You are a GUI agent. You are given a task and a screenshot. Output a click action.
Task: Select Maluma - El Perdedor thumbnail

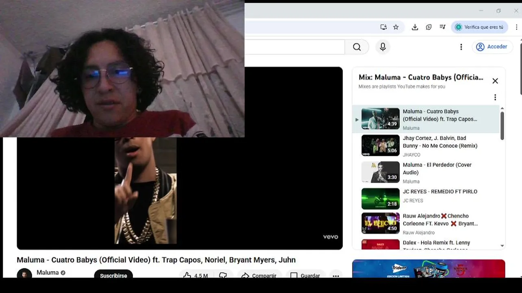tap(381, 172)
